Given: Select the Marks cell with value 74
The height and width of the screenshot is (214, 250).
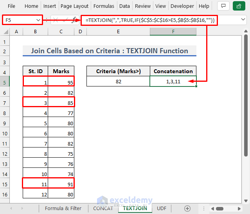Looking at the screenshot, I should click(x=61, y=173).
